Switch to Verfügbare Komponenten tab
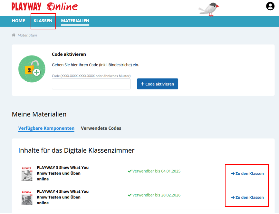 [x=46, y=128]
